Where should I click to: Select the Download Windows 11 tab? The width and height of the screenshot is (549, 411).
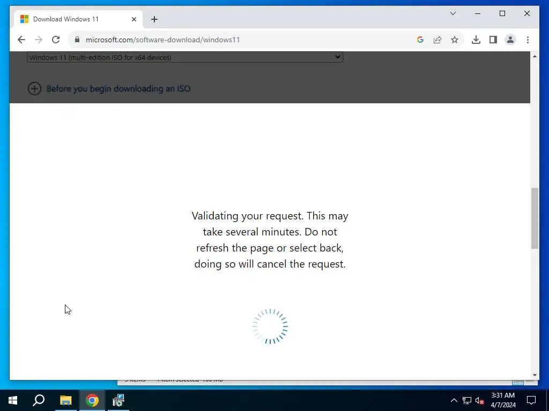pos(78,19)
